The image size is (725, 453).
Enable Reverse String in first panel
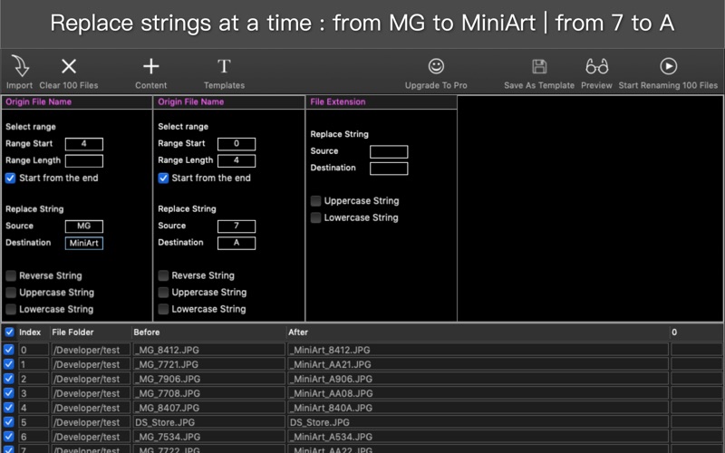pyautogui.click(x=11, y=276)
